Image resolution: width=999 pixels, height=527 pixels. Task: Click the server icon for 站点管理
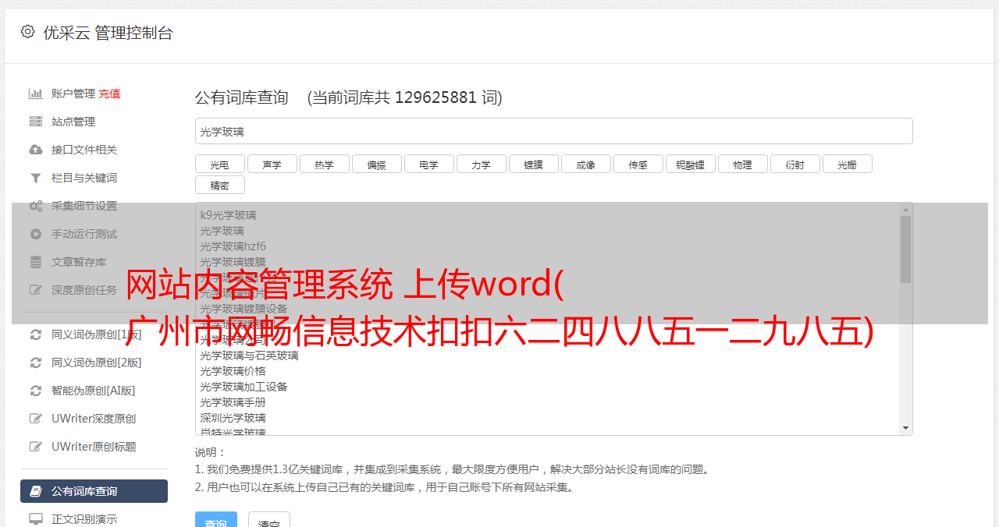35,122
